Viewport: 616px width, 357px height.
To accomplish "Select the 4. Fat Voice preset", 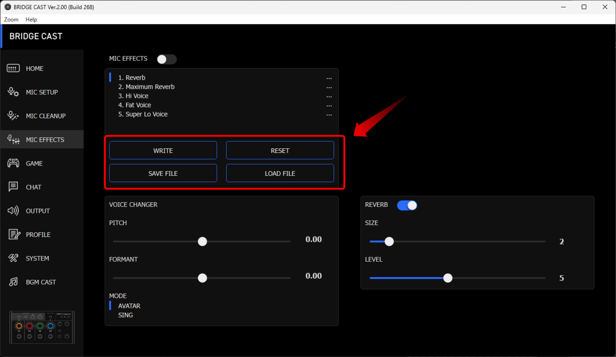I will pyautogui.click(x=134, y=105).
